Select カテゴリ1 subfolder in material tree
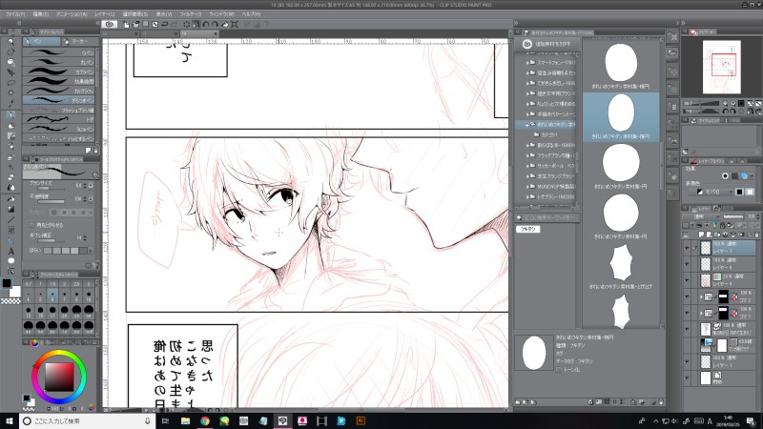763x429 pixels. click(549, 134)
